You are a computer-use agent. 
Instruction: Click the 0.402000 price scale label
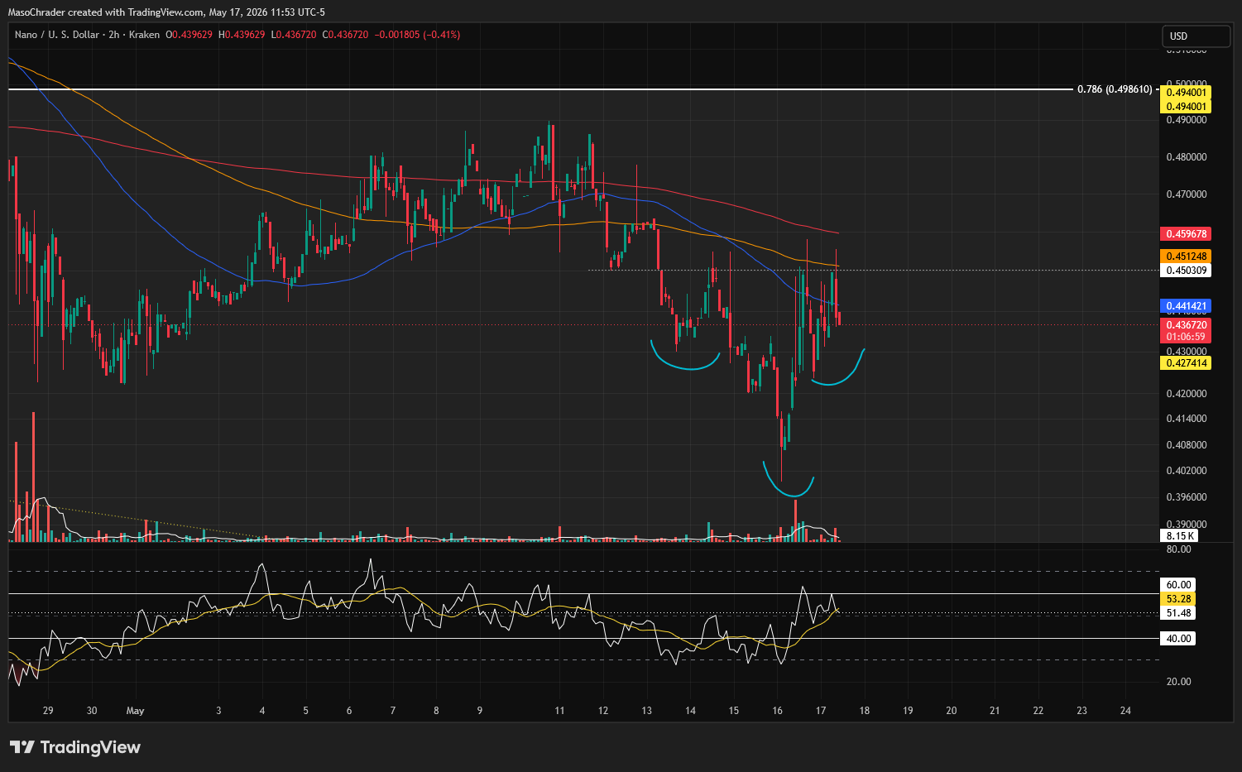1187,471
